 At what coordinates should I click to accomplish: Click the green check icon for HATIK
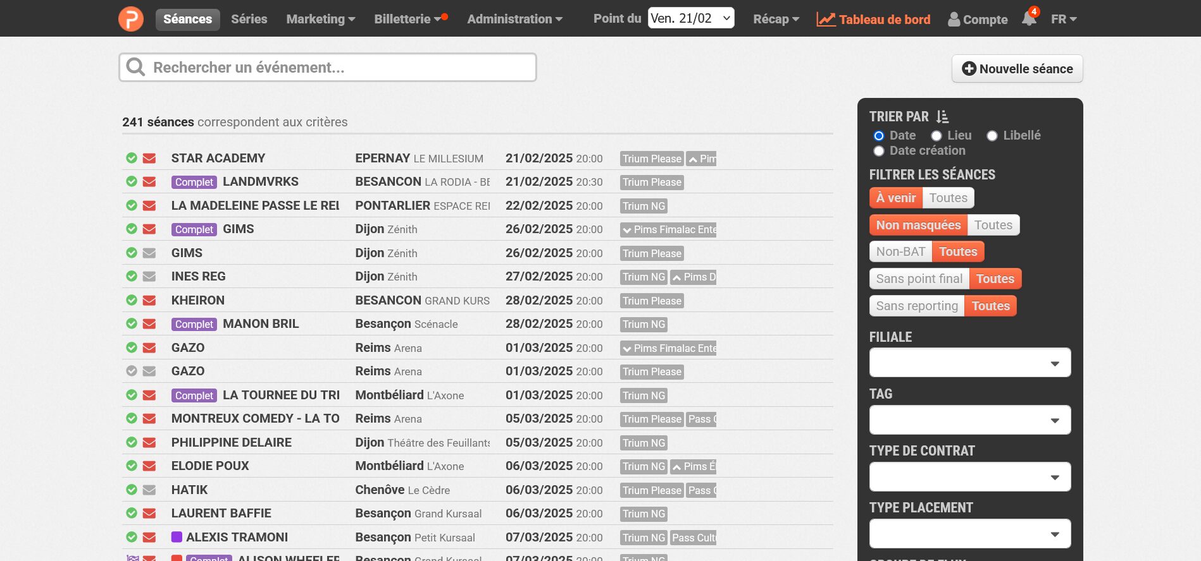click(132, 490)
